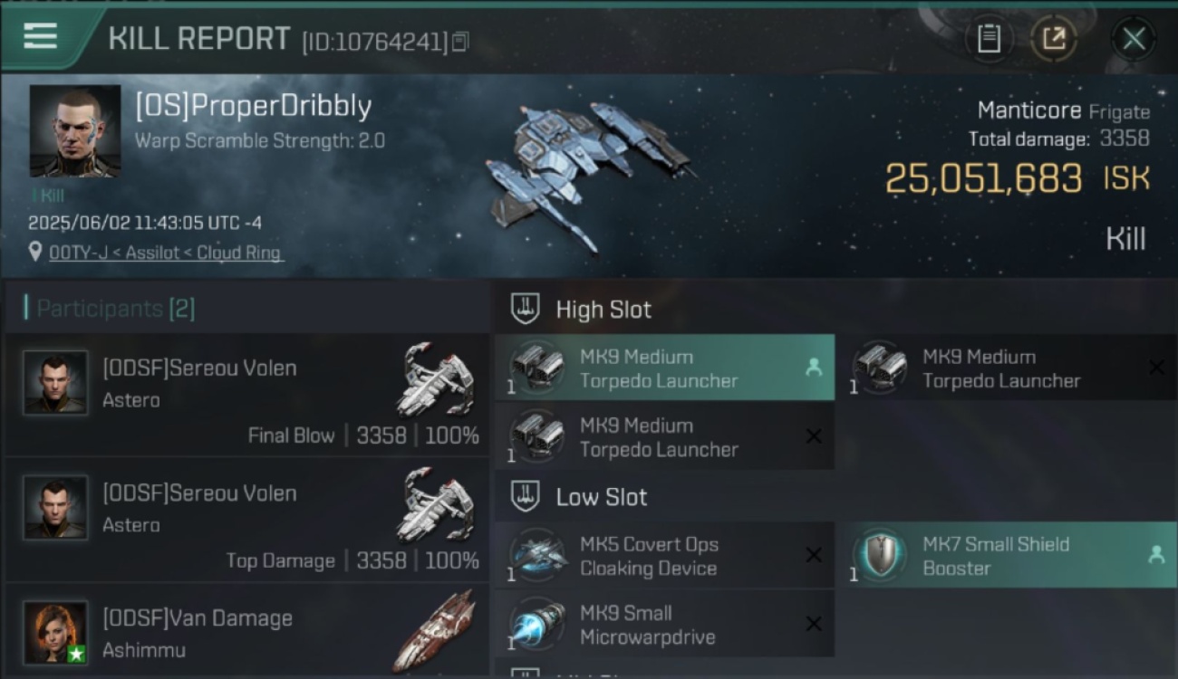Screen dimensions: 1178x679
Task: Click the Ashimmu ship icon for Van Damage
Action: pyautogui.click(x=436, y=631)
